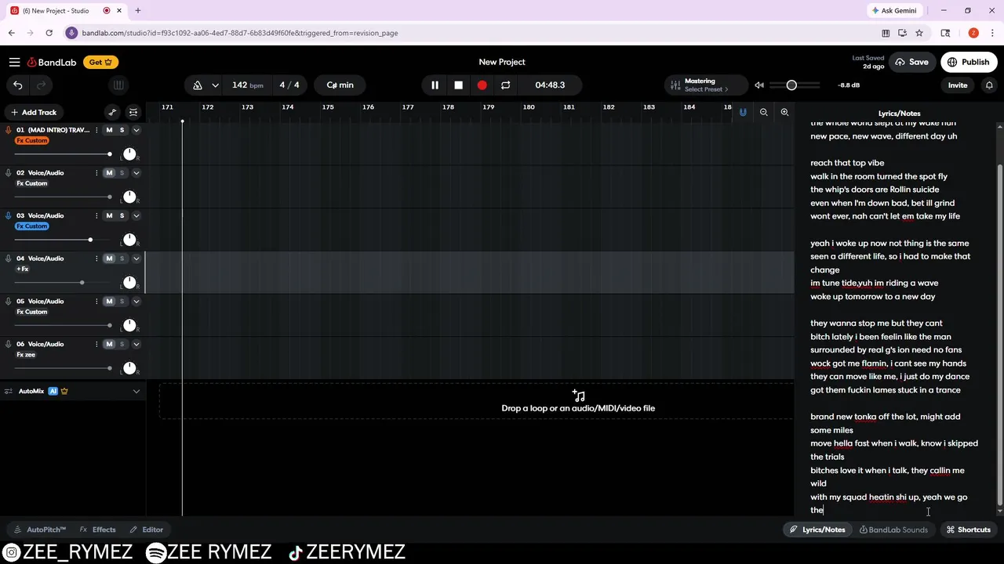
Task: Open the BandLab Sounds tab
Action: [x=893, y=530]
